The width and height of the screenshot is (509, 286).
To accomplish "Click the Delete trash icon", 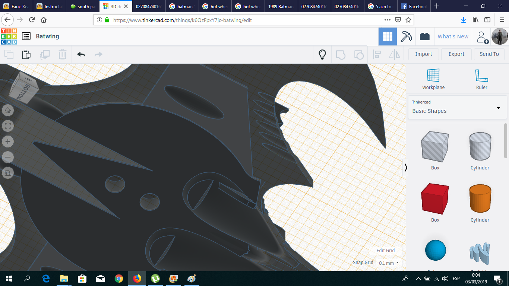I will 62,54.
